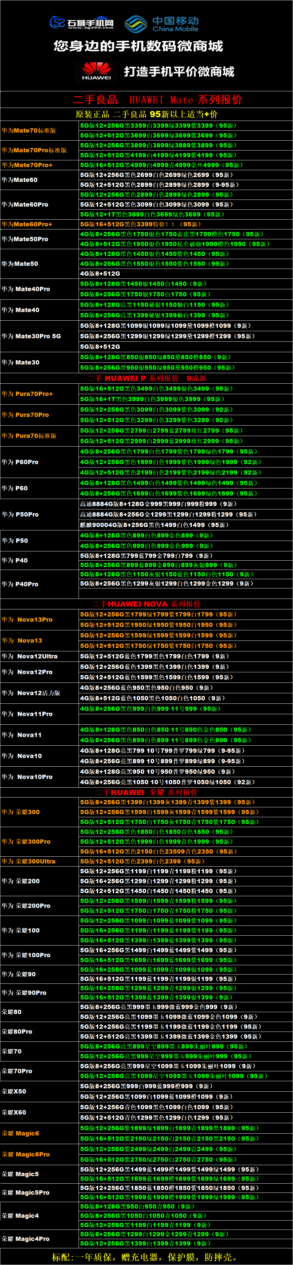
Task: Select the 华为Mate70Pro+ model label
Action: 27,165
